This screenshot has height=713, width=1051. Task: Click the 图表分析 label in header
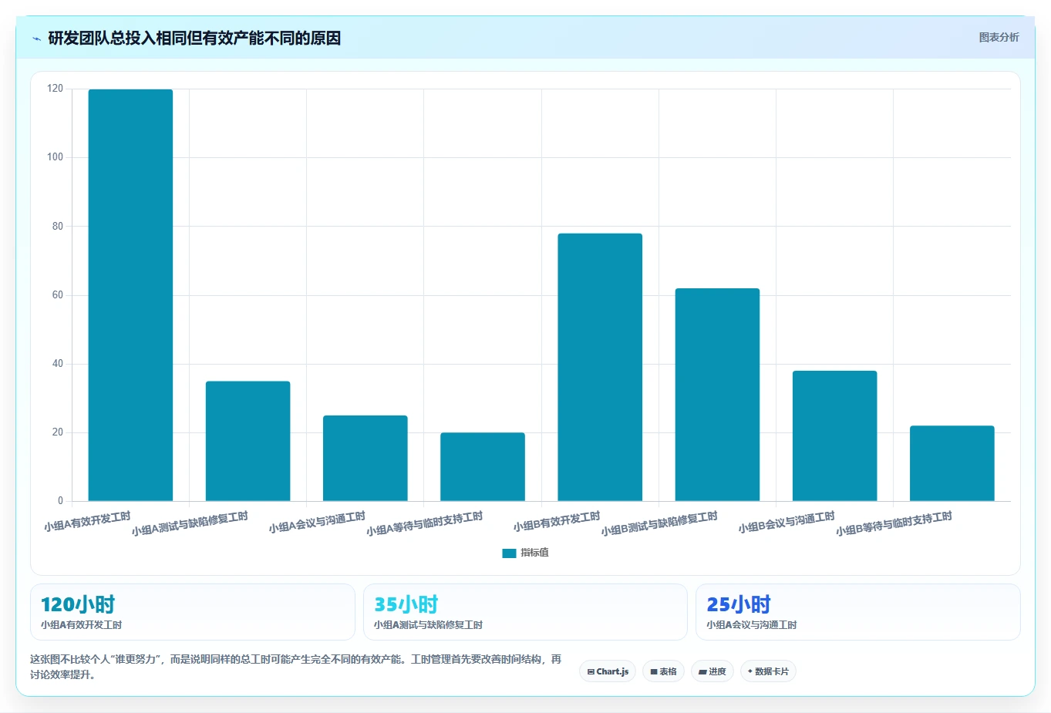pyautogui.click(x=999, y=38)
